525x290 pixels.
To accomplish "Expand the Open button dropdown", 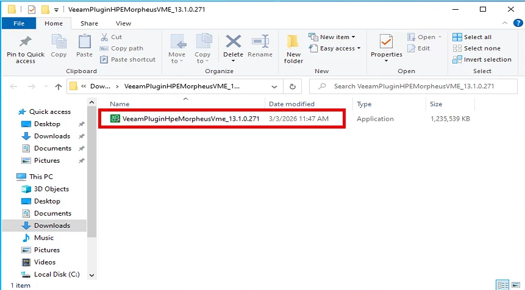I will [x=440, y=37].
